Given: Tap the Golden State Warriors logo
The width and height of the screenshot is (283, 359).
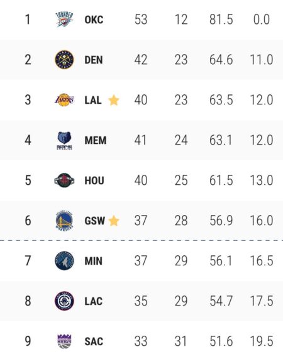Looking at the screenshot, I should pyautogui.click(x=64, y=221).
